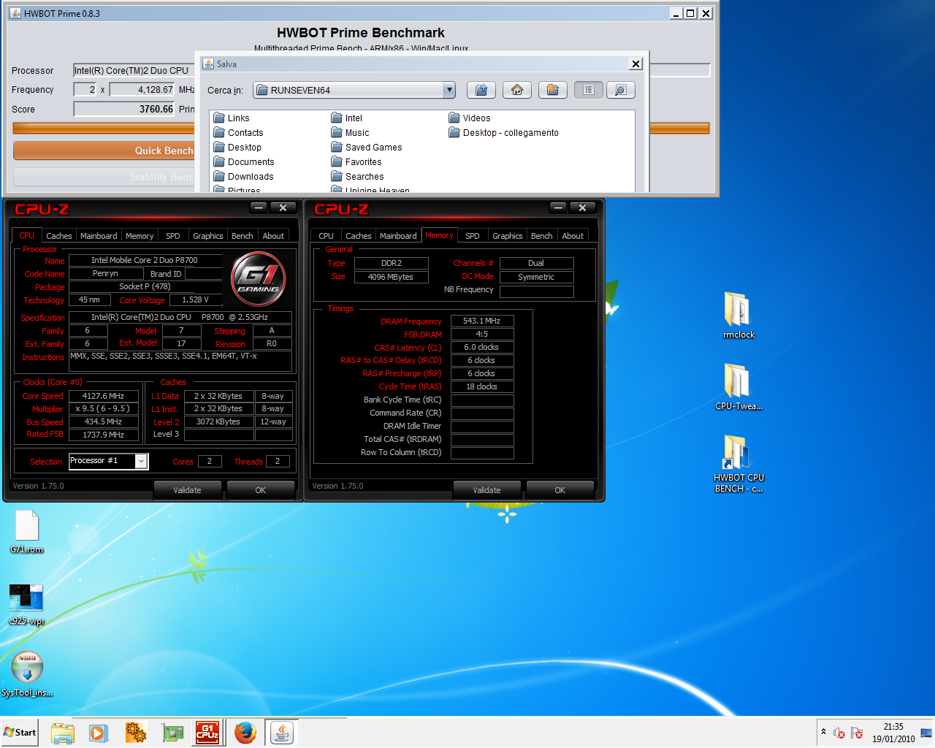The width and height of the screenshot is (935, 748).
Task: Close the Salva dialog
Action: click(636, 64)
